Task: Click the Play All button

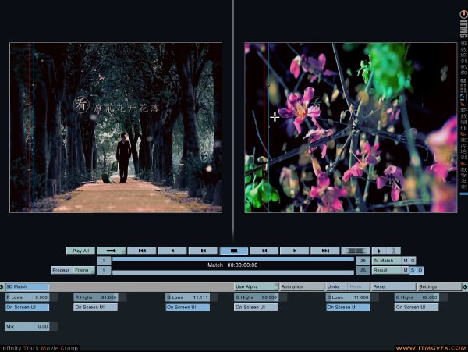Action: [80, 251]
